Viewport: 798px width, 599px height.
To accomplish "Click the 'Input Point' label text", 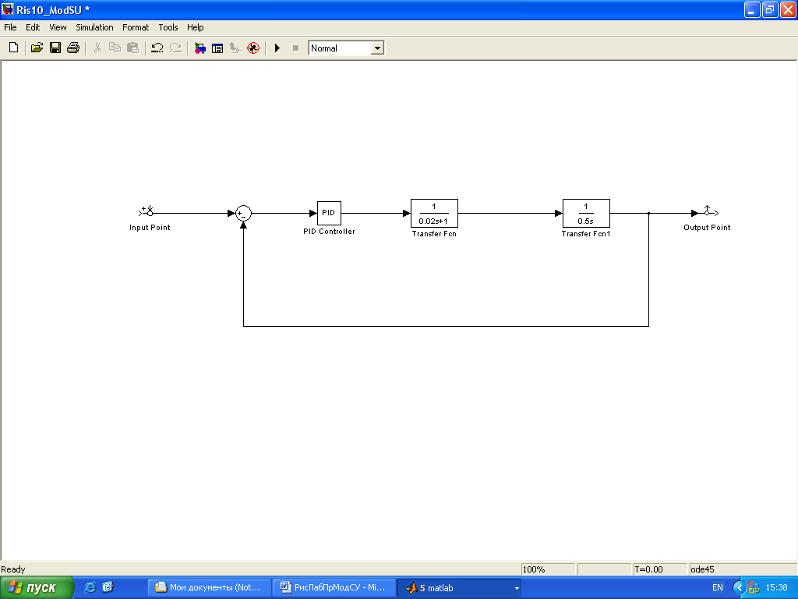I will click(x=150, y=228).
